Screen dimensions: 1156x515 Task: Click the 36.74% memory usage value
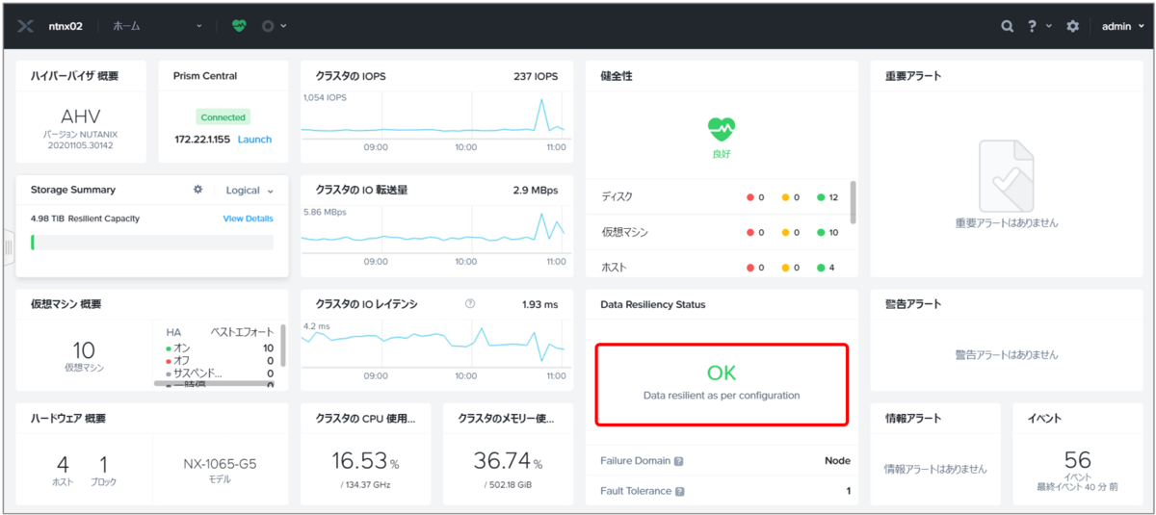tap(508, 460)
